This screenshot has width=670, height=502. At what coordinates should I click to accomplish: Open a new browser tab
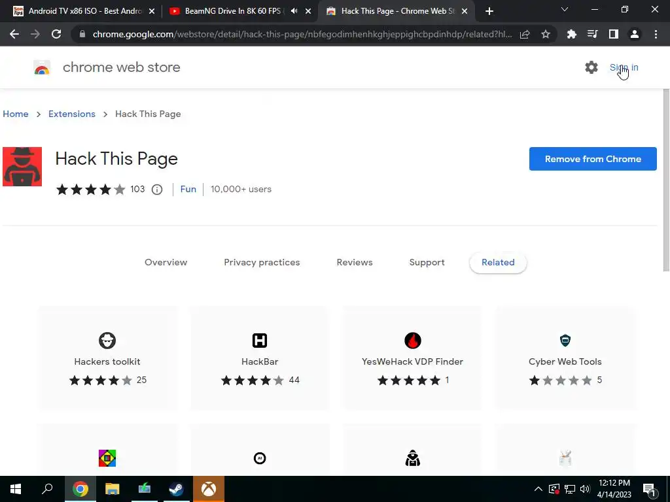[489, 11]
